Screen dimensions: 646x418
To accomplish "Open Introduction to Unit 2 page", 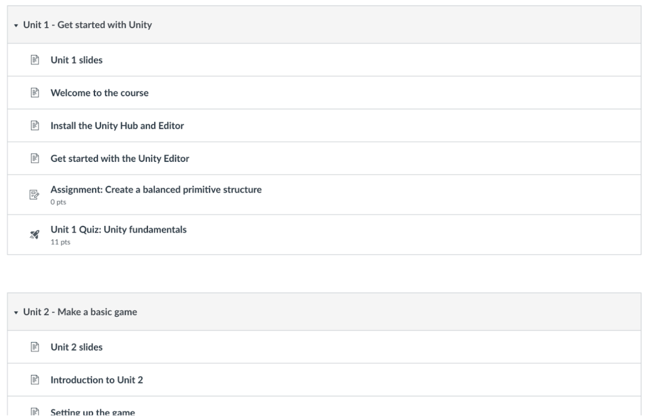I will (x=97, y=380).
